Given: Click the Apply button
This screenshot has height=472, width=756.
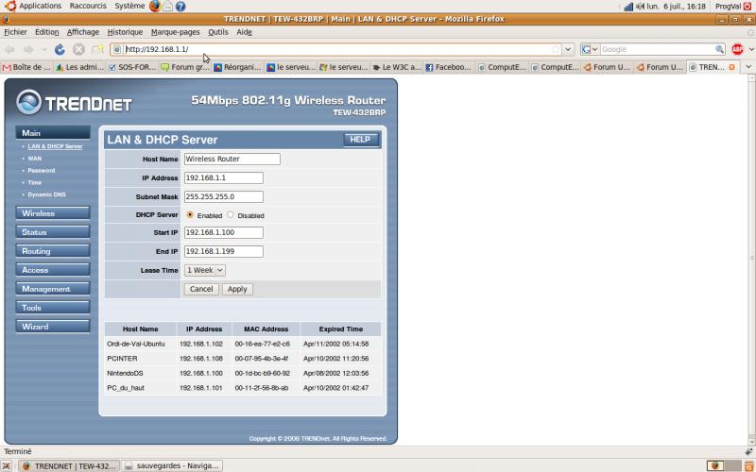Looking at the screenshot, I should pyautogui.click(x=237, y=289).
